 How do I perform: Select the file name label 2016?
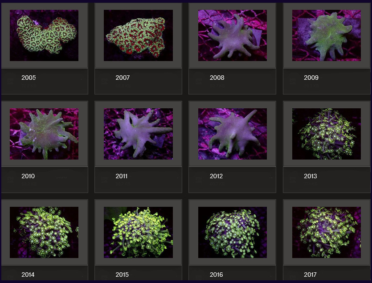[x=217, y=275]
